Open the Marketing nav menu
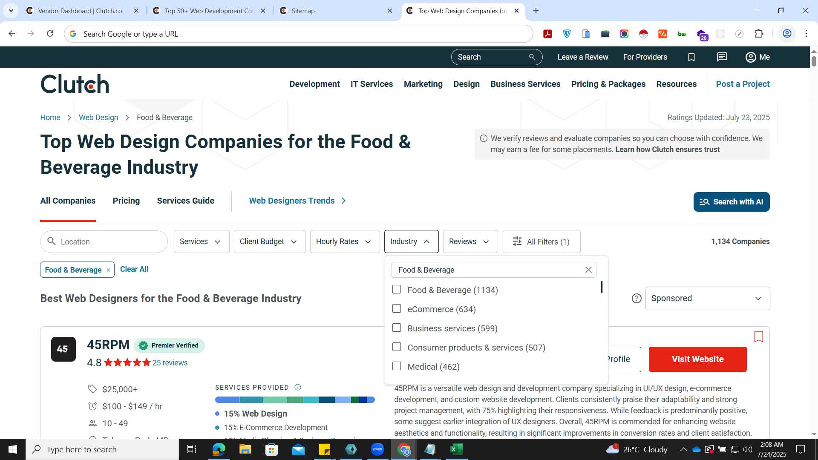The image size is (818, 460). (x=423, y=84)
